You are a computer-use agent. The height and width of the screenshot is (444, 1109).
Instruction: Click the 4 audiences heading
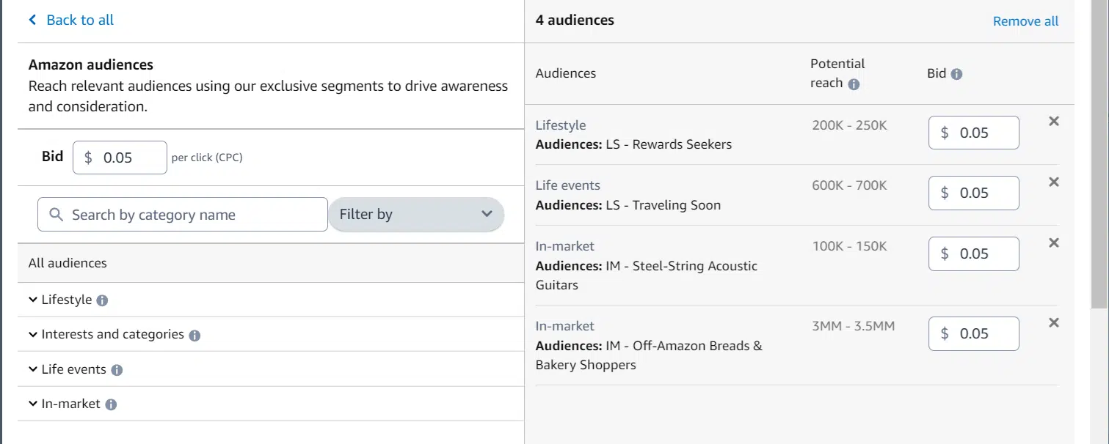(575, 21)
